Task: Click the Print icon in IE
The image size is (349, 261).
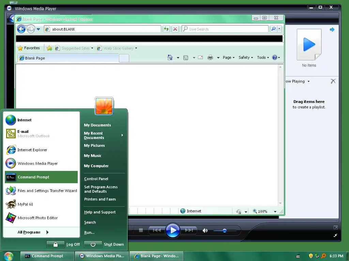Action: (210, 58)
